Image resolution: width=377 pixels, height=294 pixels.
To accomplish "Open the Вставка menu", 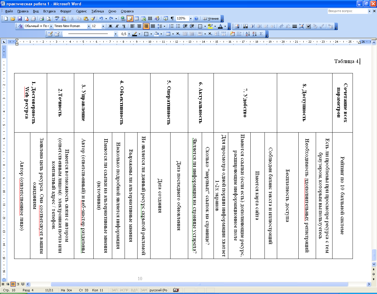I will coord(49,11).
